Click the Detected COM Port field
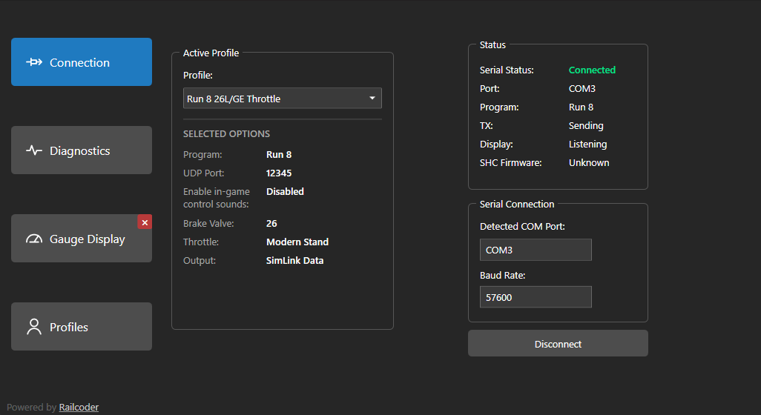Image resolution: width=761 pixels, height=415 pixels. [536, 250]
